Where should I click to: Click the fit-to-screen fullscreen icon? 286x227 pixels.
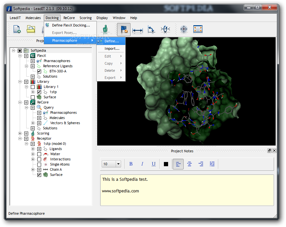198,29
